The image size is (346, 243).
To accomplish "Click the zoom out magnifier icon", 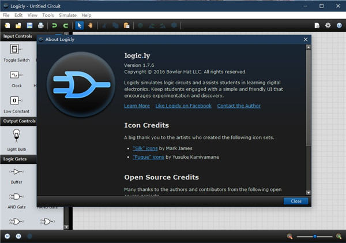I will pyautogui.click(x=289, y=237).
